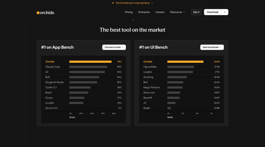Click the 68% score value
The width and height of the screenshot is (265, 147).
point(119,67)
